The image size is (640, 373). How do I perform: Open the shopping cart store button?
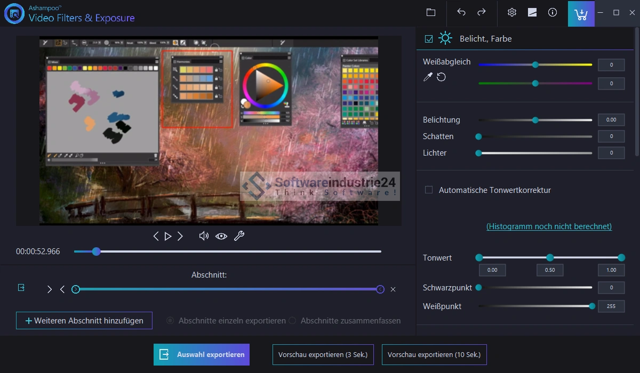[581, 13]
